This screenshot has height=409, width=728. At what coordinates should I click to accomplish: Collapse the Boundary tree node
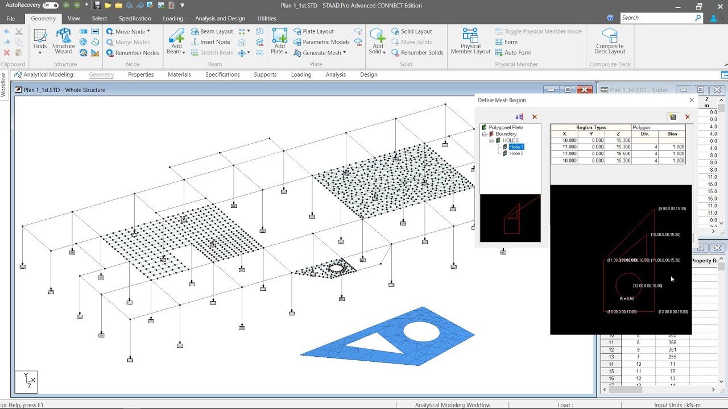tap(484, 134)
